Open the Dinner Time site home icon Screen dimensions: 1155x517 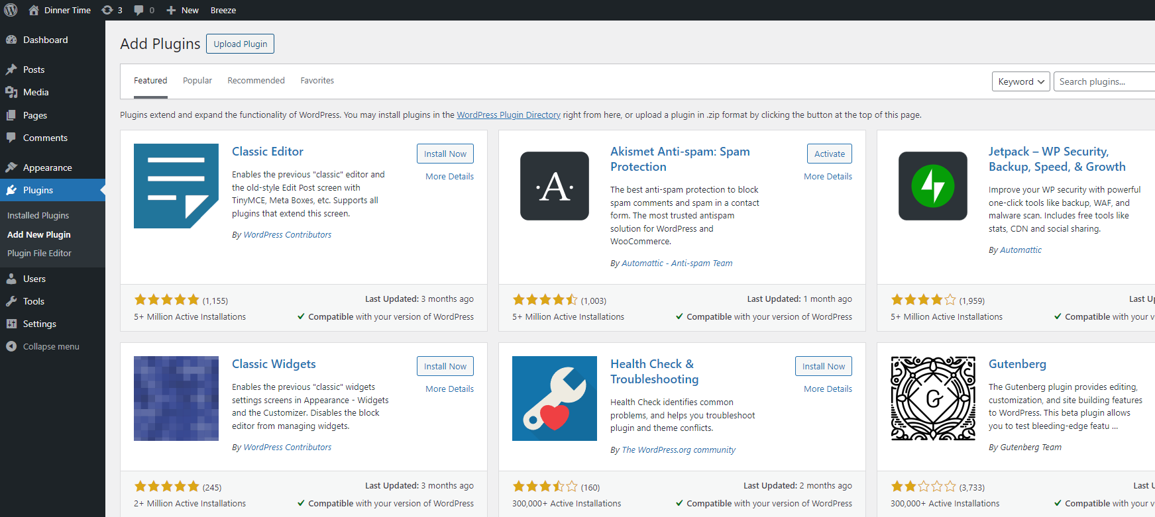[x=34, y=10]
